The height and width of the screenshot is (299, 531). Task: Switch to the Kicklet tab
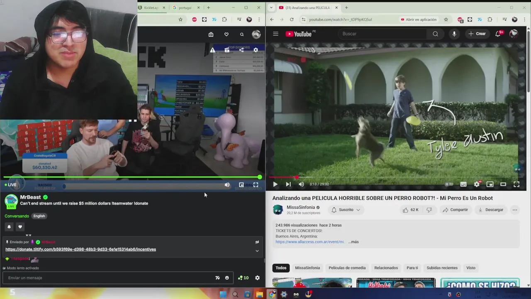click(x=152, y=7)
